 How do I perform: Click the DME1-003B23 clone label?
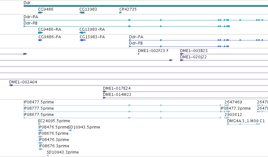pos(194,51)
